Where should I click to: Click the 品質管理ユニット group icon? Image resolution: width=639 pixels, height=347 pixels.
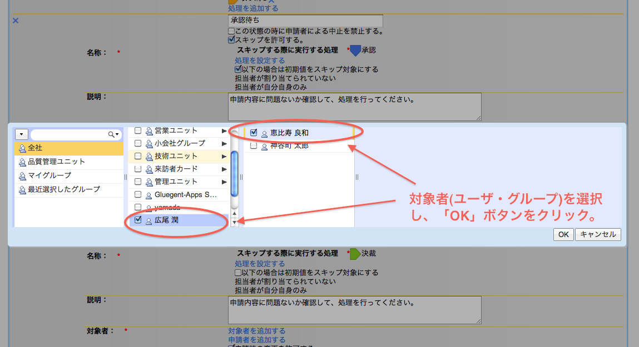click(22, 162)
